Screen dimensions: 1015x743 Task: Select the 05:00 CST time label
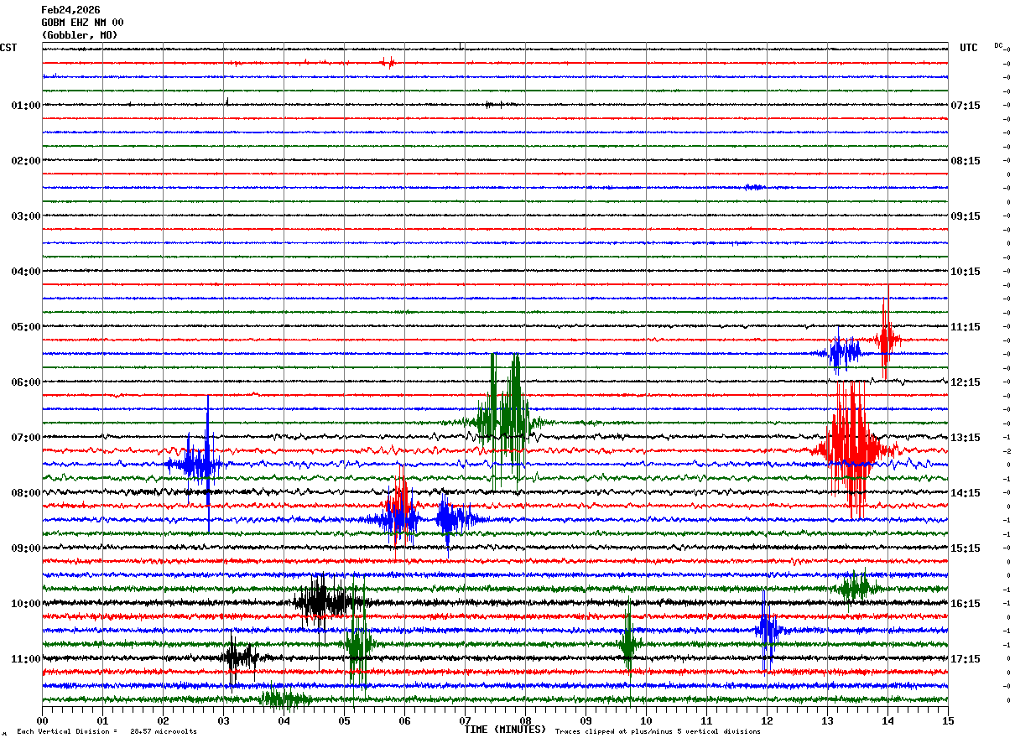pyautogui.click(x=26, y=327)
